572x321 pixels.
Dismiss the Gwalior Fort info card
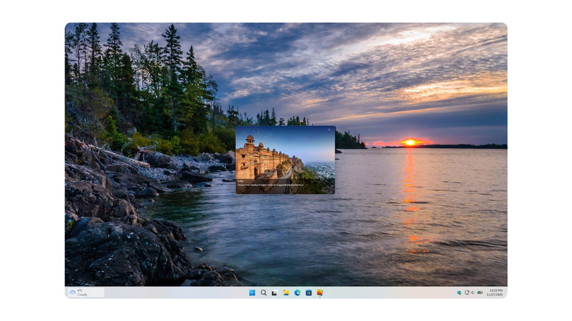[329, 129]
